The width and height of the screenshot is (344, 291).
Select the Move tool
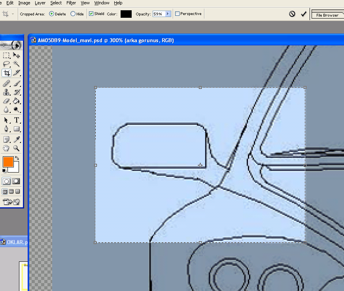tap(17, 55)
